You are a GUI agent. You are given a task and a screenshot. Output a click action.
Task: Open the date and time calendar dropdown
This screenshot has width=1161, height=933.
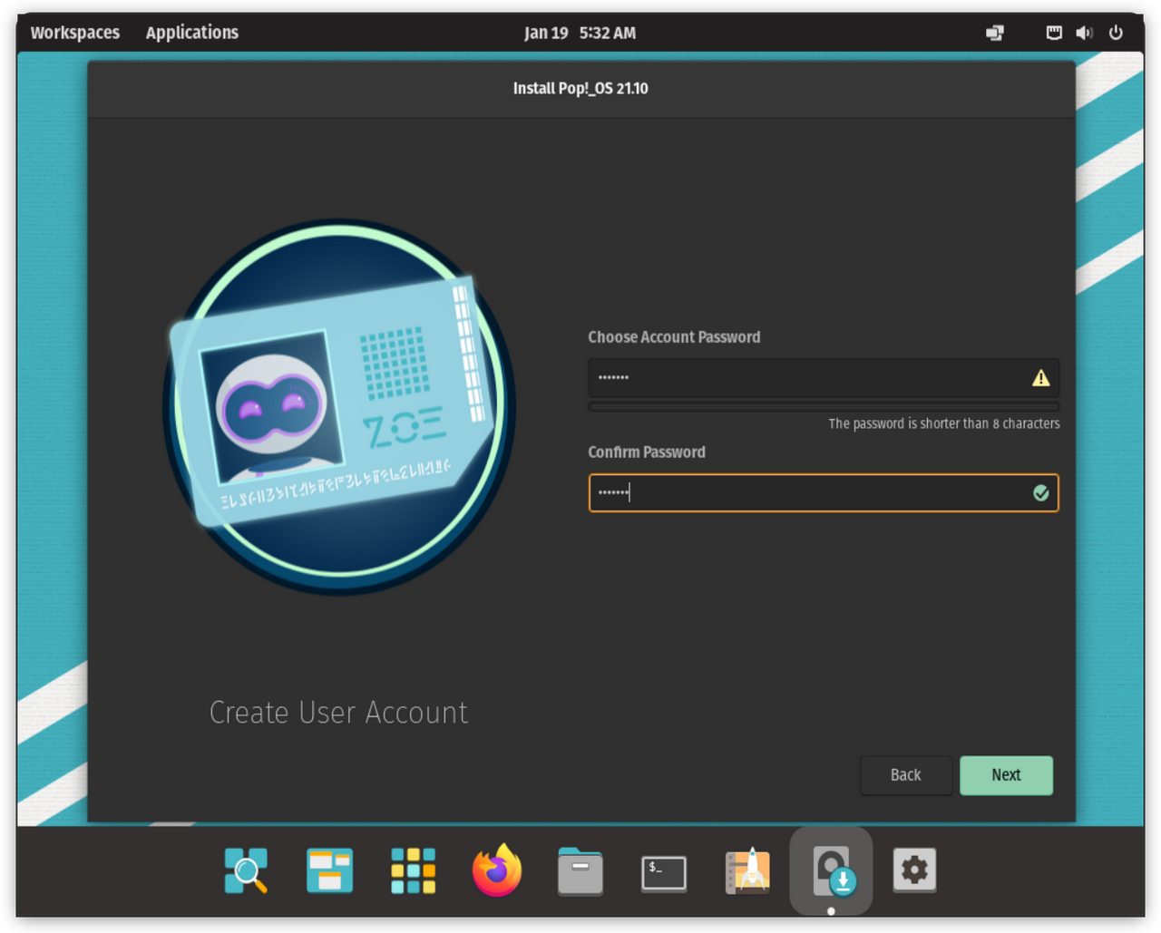click(x=580, y=33)
